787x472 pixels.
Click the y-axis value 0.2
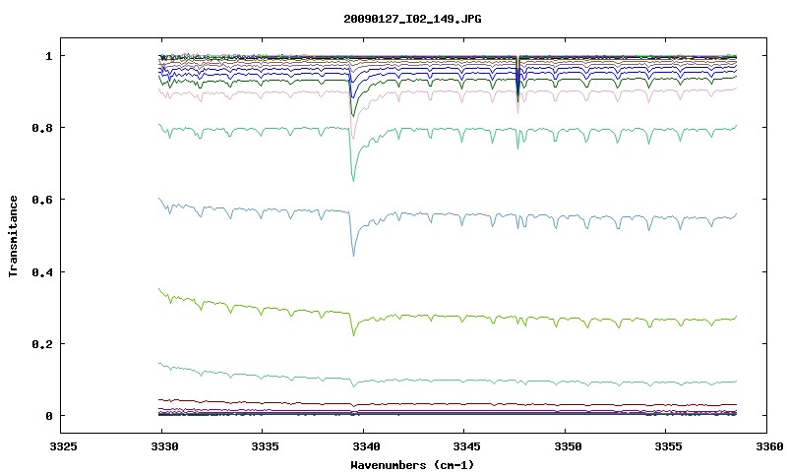pyautogui.click(x=42, y=344)
